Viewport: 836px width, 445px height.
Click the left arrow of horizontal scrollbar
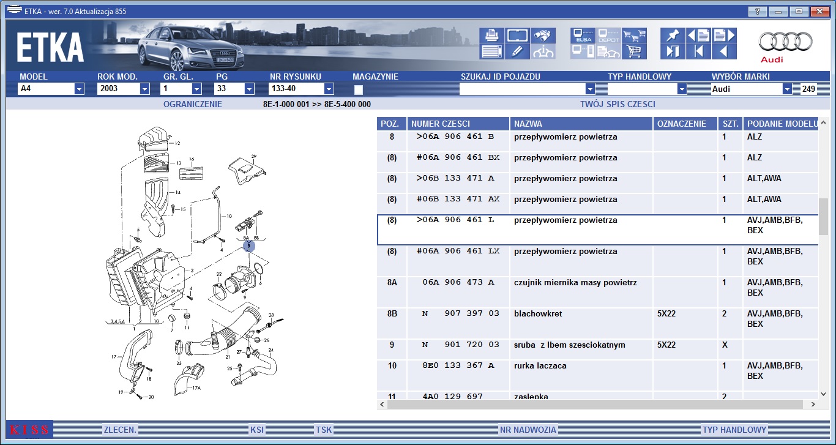tap(382, 404)
